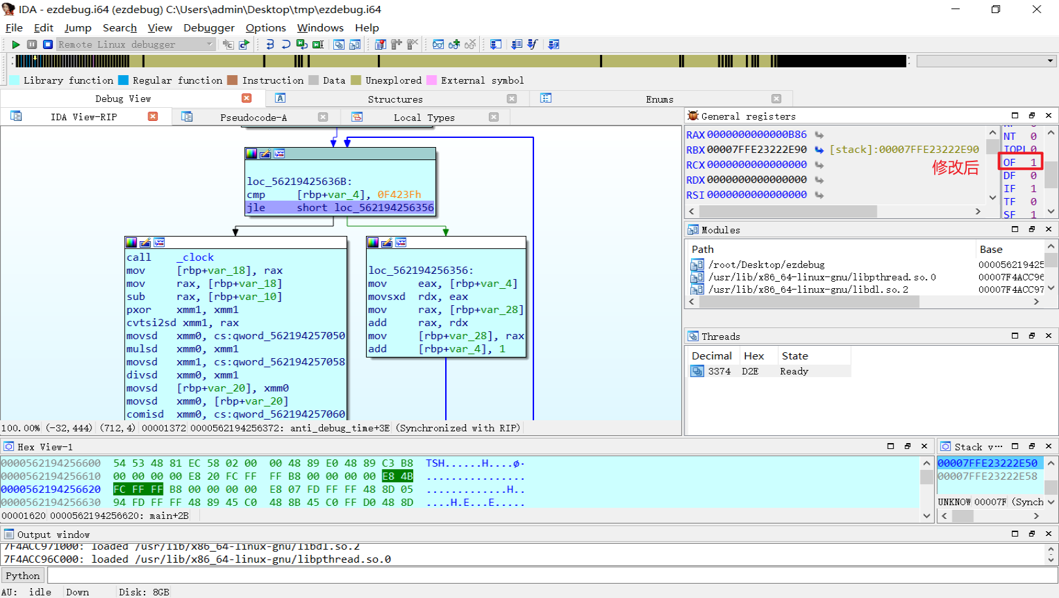Click the Python console language button
The width and height of the screenshot is (1059, 598).
[23, 576]
